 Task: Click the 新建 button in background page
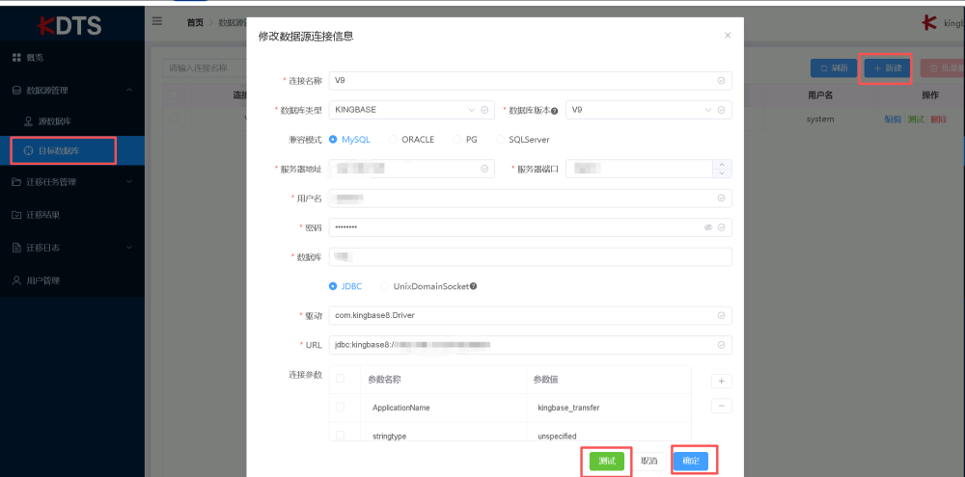point(887,68)
